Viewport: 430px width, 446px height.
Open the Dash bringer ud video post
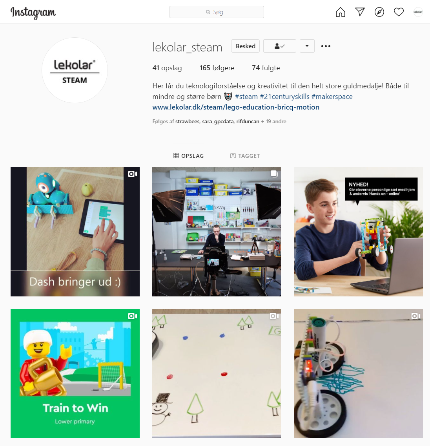click(75, 232)
